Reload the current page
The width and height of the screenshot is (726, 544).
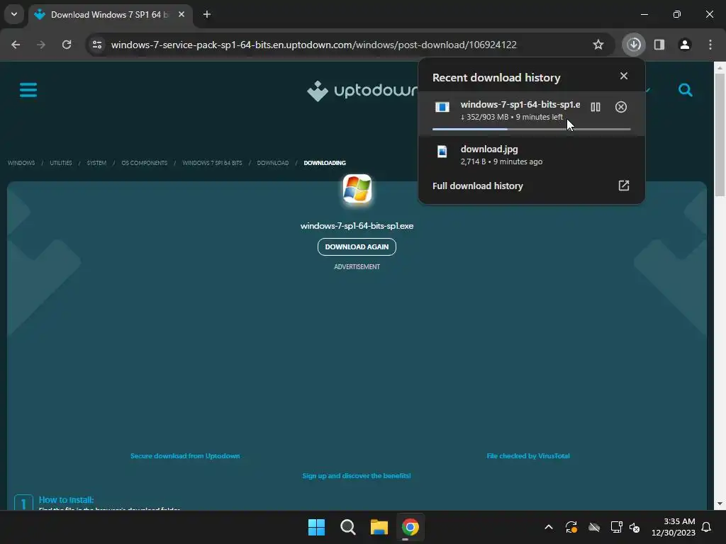tap(67, 45)
